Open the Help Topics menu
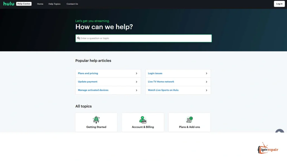The width and height of the screenshot is (287, 161). 54,4
